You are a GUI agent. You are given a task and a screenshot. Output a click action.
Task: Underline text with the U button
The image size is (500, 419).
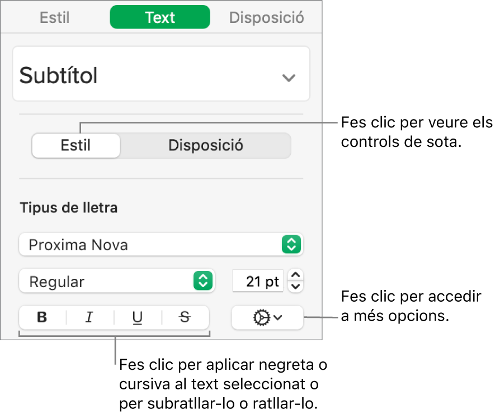click(138, 317)
